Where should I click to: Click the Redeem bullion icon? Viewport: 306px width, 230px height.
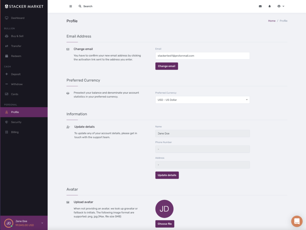(x=7, y=56)
